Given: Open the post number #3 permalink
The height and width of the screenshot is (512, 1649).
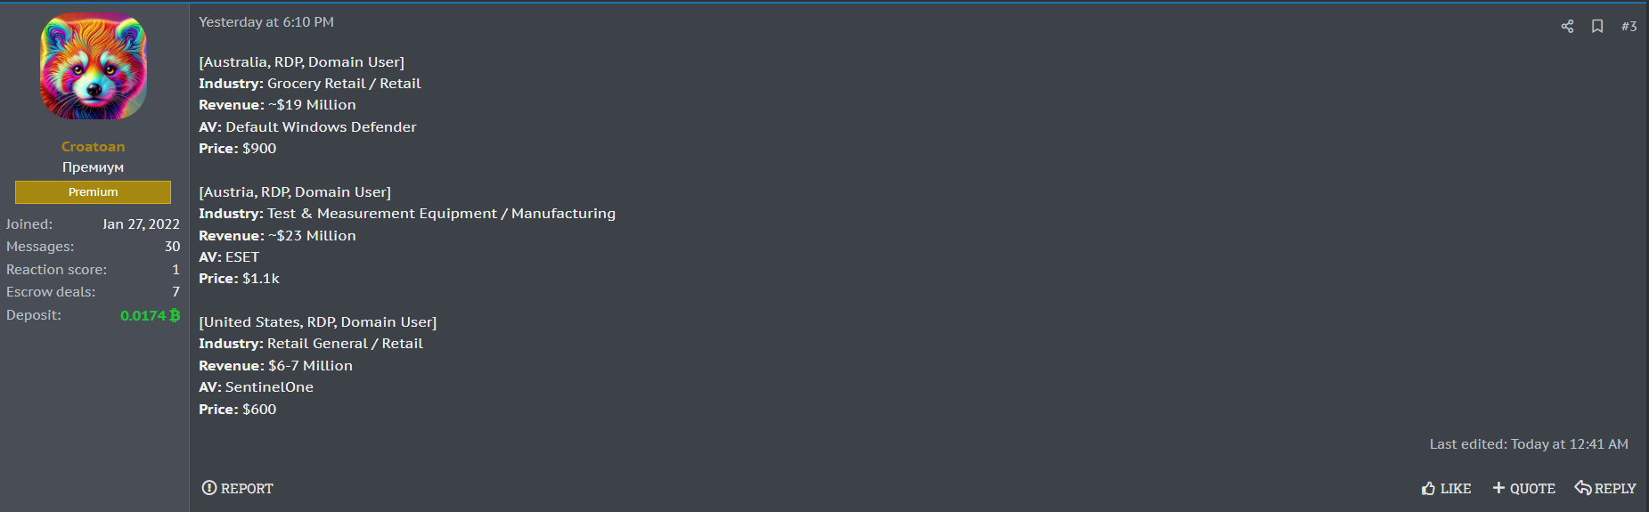Looking at the screenshot, I should 1629,27.
